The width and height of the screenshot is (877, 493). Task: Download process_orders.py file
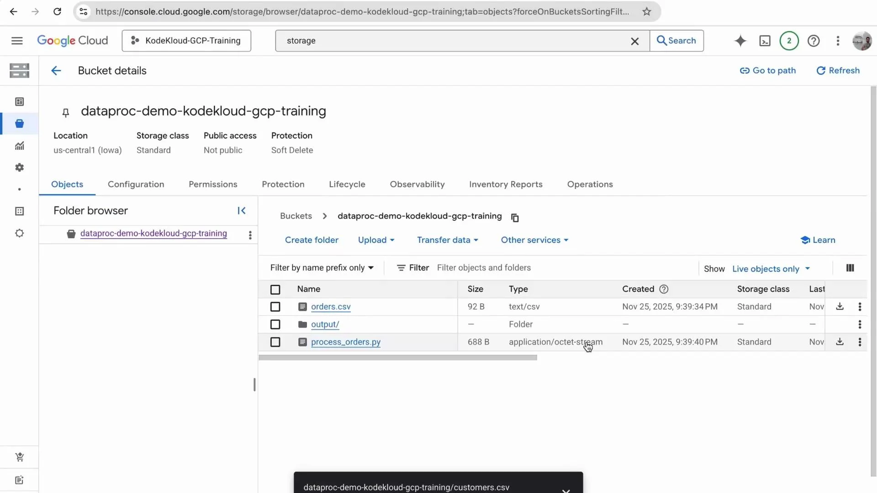point(840,341)
